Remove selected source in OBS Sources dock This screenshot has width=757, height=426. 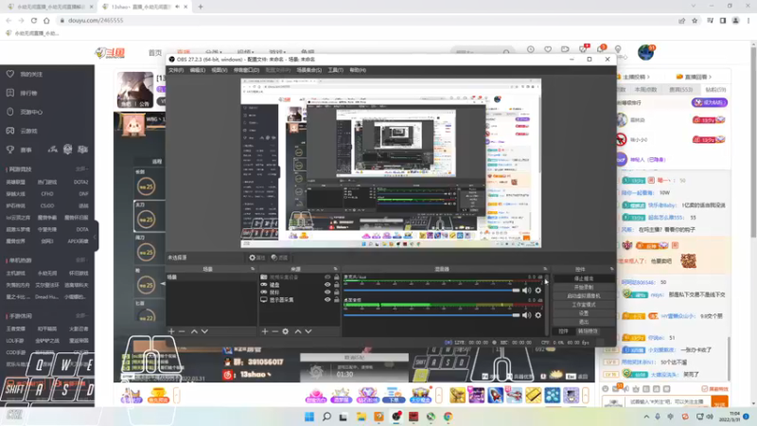click(275, 331)
